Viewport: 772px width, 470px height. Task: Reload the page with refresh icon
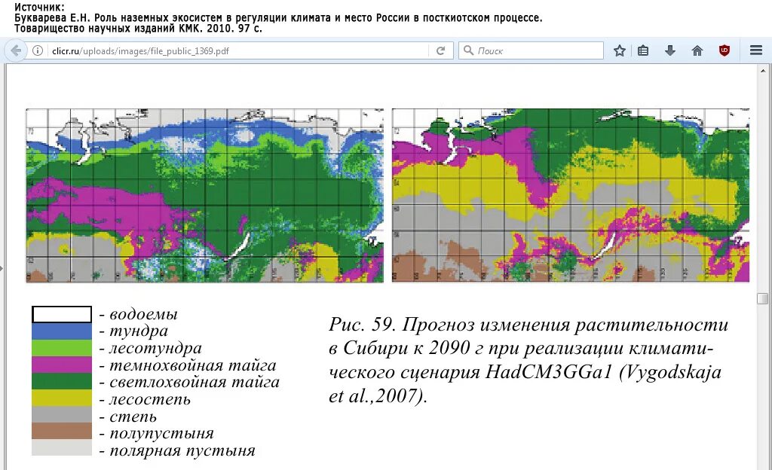[440, 50]
